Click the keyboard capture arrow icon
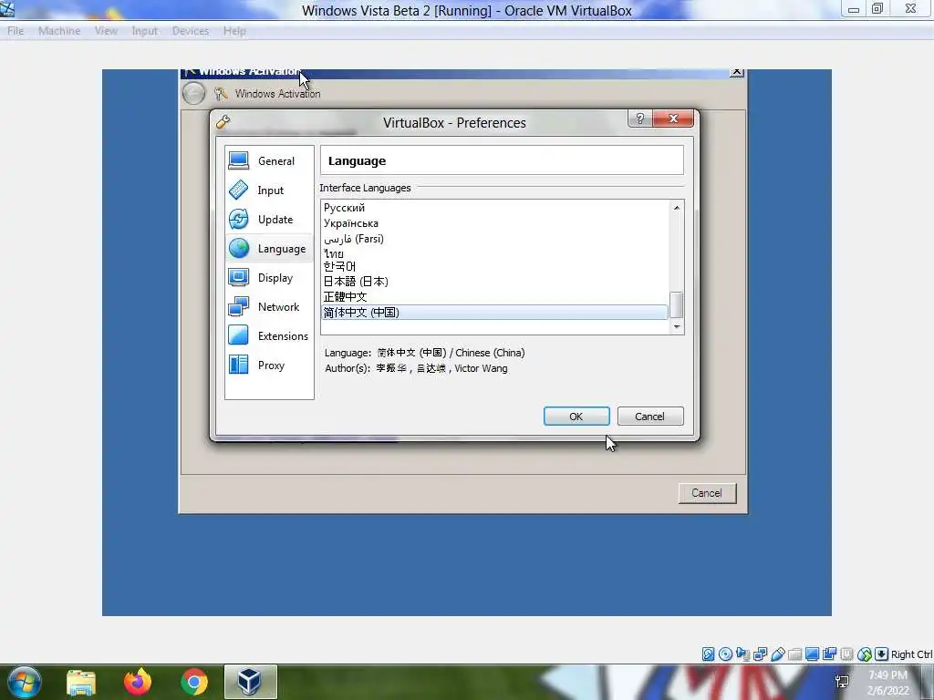934x700 pixels. (882, 654)
